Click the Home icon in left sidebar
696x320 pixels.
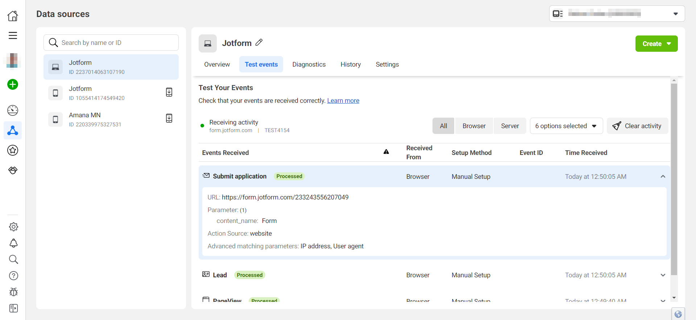point(13,16)
